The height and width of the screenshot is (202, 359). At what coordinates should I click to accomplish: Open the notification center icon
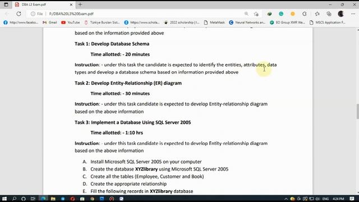pos(352,199)
